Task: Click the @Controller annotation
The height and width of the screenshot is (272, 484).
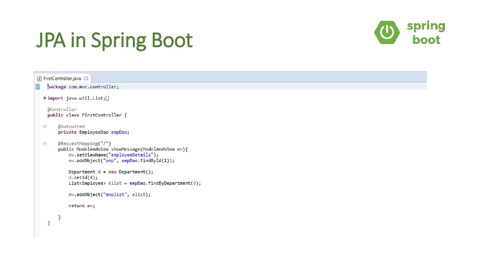Action: coord(62,110)
